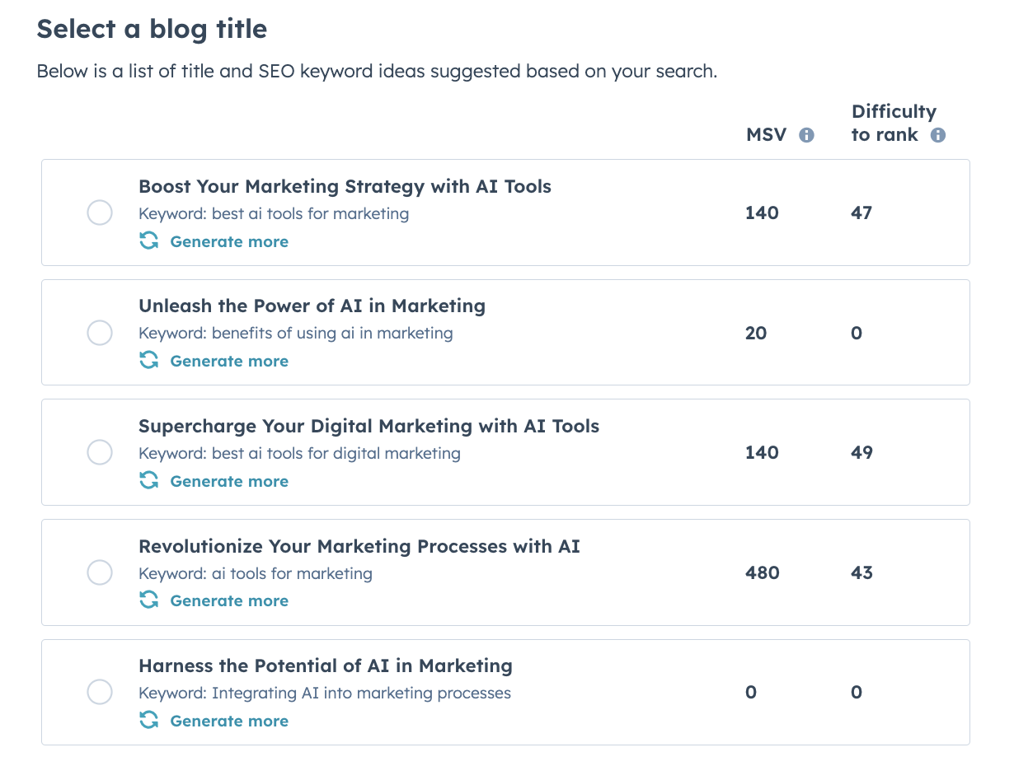Screen dimensions: 1014x766
Task: Click 'Generate more' in the first title card
Action: (x=229, y=241)
